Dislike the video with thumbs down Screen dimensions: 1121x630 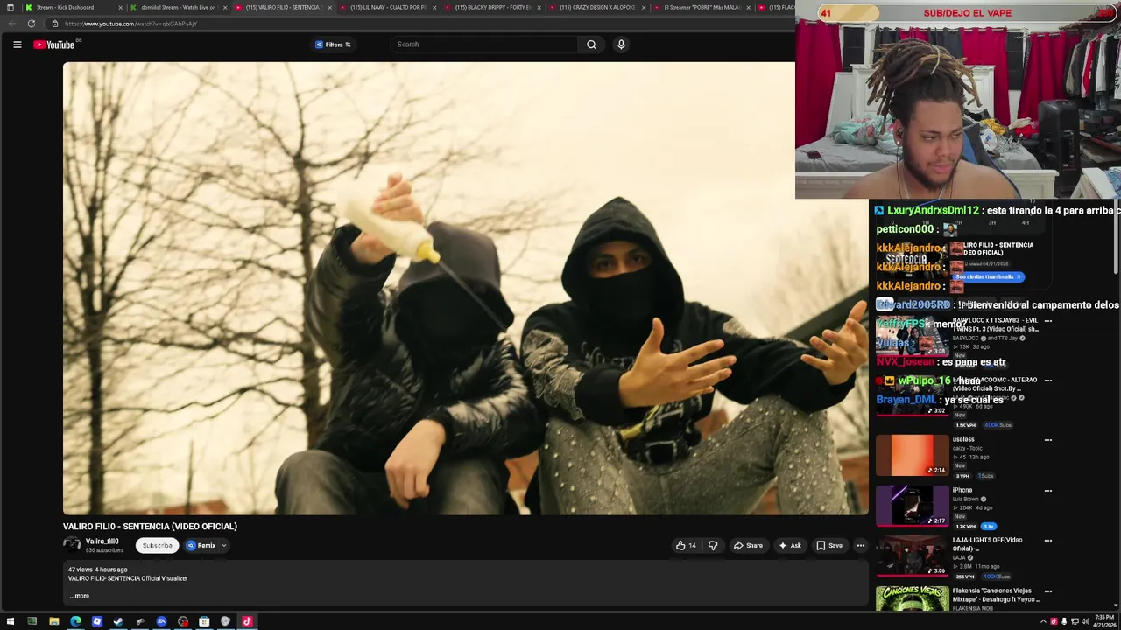(713, 545)
